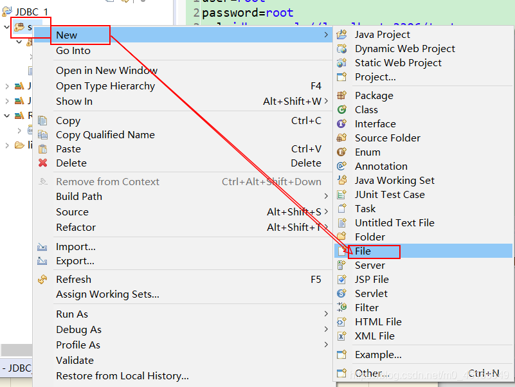Click the Java Project icon in submenu
The height and width of the screenshot is (387, 515).
tap(341, 34)
